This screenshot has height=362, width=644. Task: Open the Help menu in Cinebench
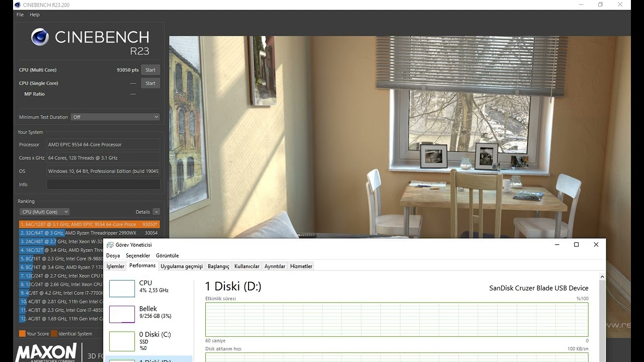tap(35, 15)
